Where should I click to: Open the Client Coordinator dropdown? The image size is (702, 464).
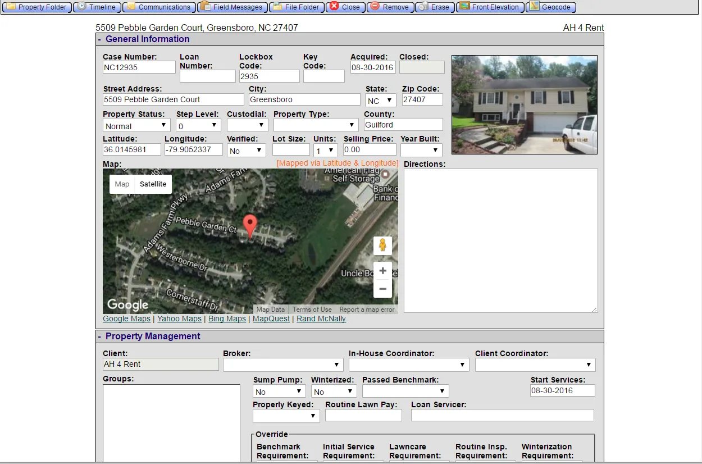click(535, 365)
